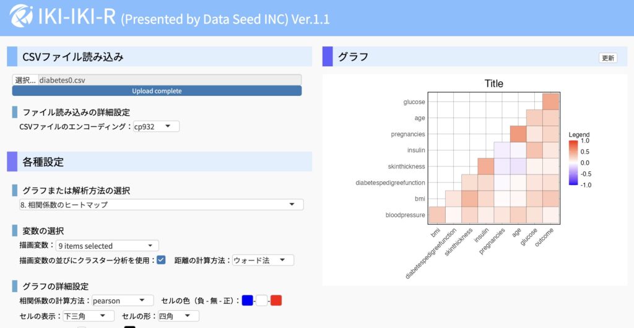Click the 更新 update graph button
The height and width of the screenshot is (328, 634).
pos(608,58)
